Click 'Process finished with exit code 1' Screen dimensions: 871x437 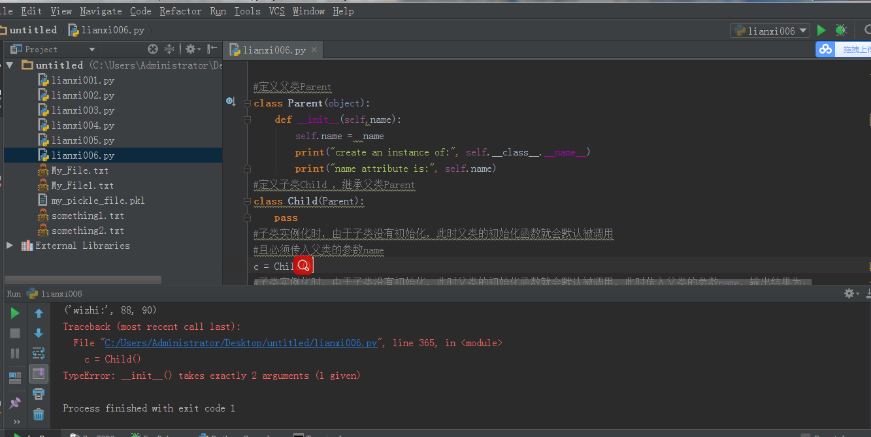pyautogui.click(x=149, y=408)
